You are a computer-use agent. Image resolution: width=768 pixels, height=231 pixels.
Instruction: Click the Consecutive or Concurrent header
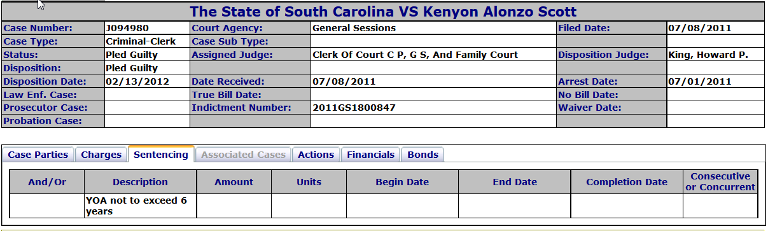tap(720, 182)
